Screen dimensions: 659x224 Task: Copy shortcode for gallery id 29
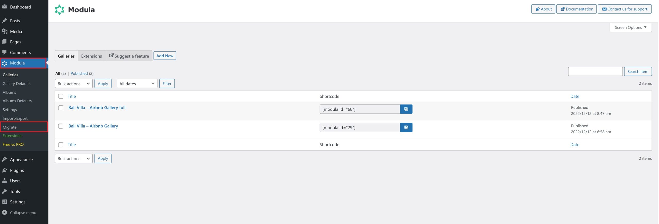[x=406, y=128]
